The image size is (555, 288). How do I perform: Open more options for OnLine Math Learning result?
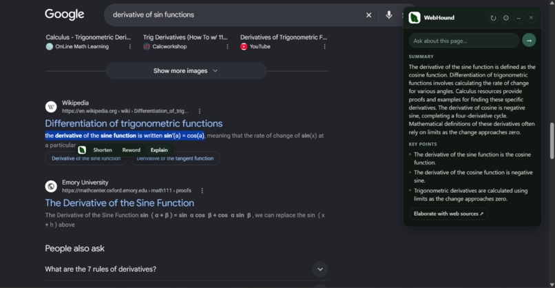(130, 46)
